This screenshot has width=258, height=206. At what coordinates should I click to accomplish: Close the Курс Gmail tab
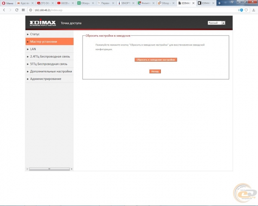coord(32,3)
